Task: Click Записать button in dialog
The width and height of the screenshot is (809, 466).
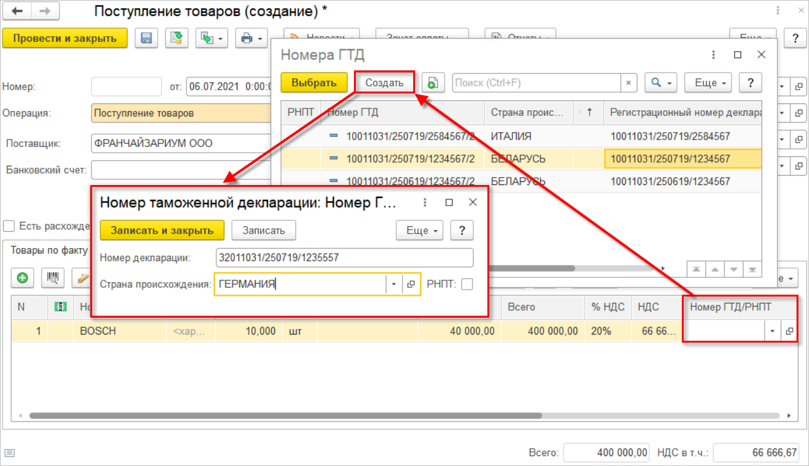Action: tap(264, 230)
